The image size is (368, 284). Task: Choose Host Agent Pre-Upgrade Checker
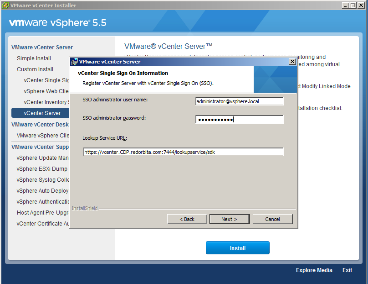click(x=43, y=213)
